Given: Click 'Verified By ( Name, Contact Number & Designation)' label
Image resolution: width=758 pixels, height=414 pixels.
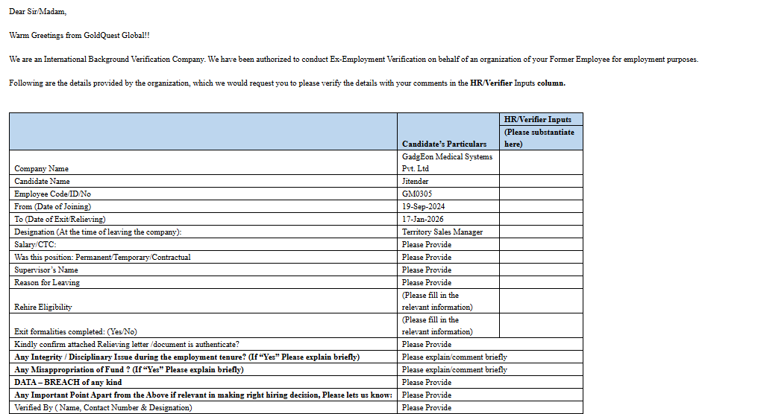Looking at the screenshot, I should point(103,408).
